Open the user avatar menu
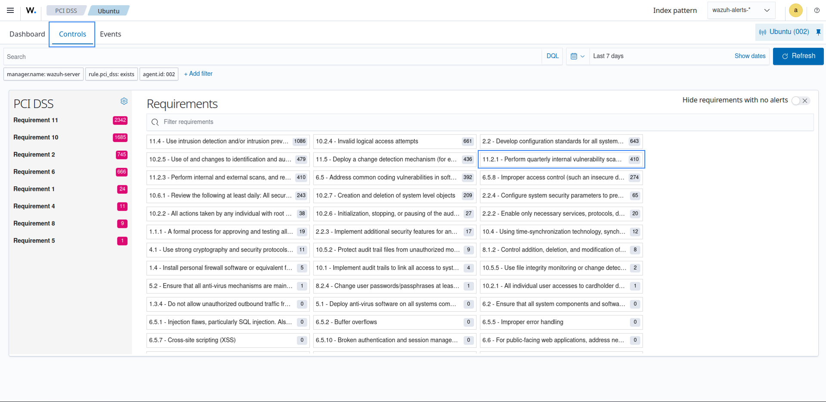Screen dimensions: 826x402 795,10
